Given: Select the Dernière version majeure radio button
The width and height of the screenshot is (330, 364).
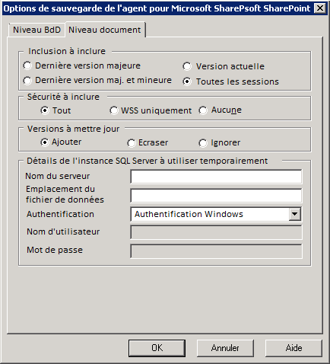Looking at the screenshot, I should 27,65.
